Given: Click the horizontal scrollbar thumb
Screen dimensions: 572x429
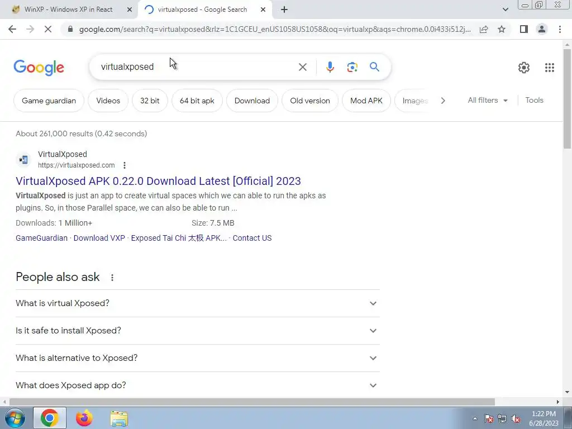Looking at the screenshot, I should [252, 402].
